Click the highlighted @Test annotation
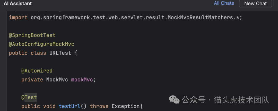This screenshot has width=278, height=111. click(x=29, y=97)
